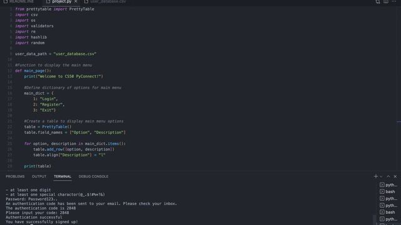Click the 'def main_page():' line
The width and height of the screenshot is (401, 225).
pyautogui.click(x=33, y=71)
